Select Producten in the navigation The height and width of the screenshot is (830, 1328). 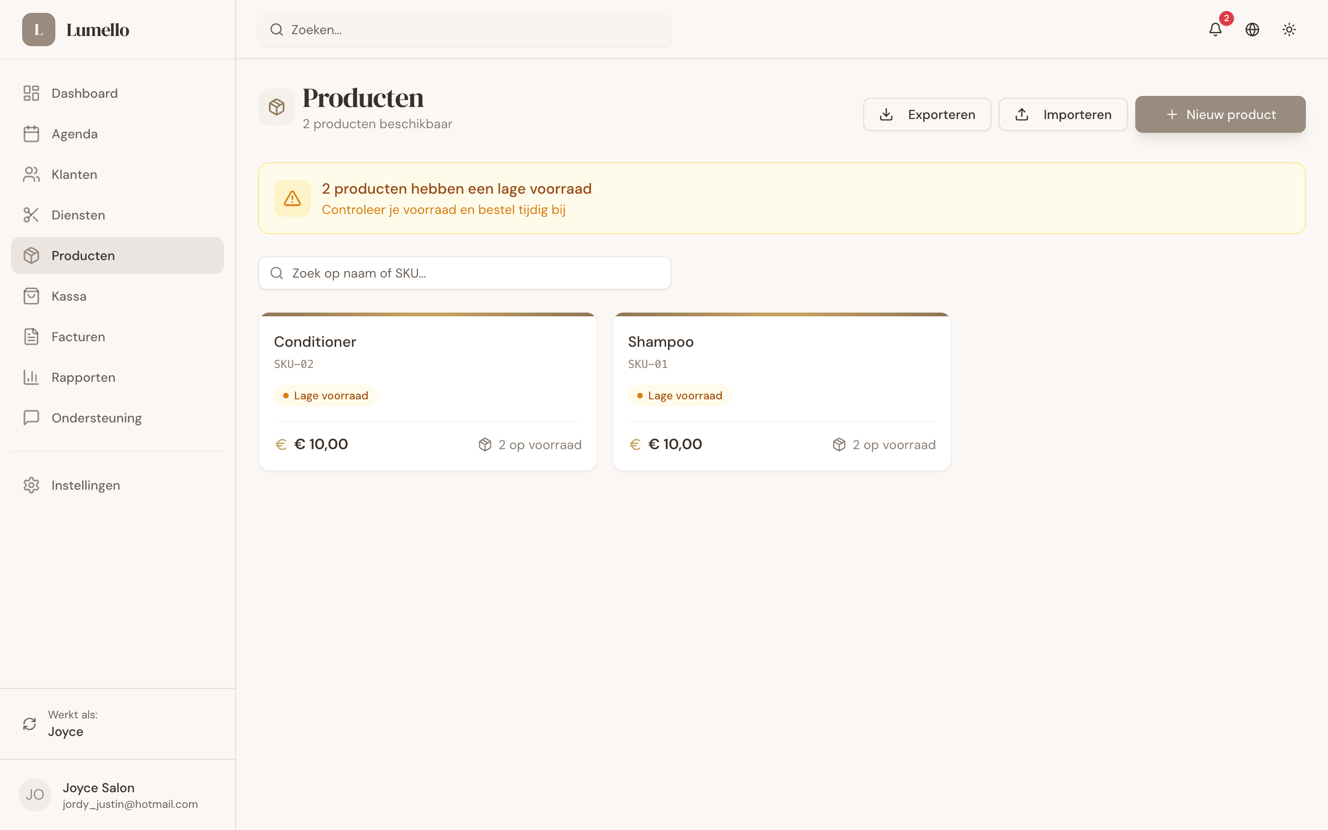pos(83,255)
